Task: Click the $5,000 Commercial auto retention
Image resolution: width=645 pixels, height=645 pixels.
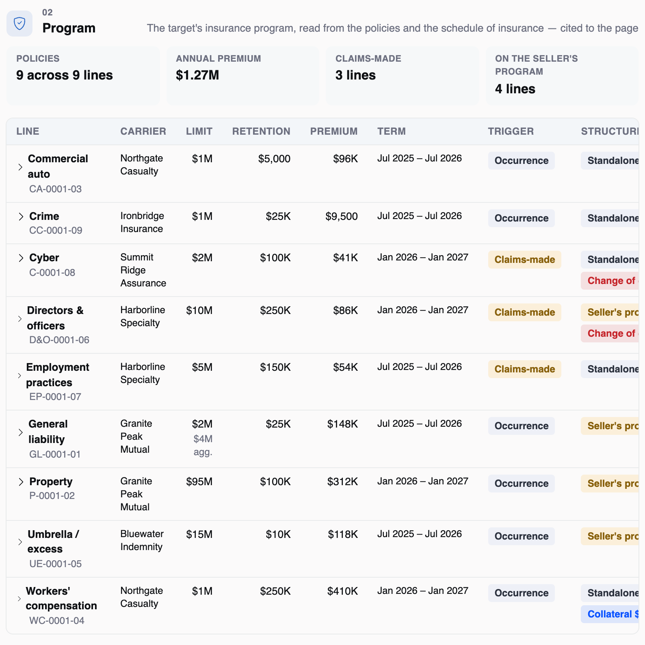Action: coord(274,159)
